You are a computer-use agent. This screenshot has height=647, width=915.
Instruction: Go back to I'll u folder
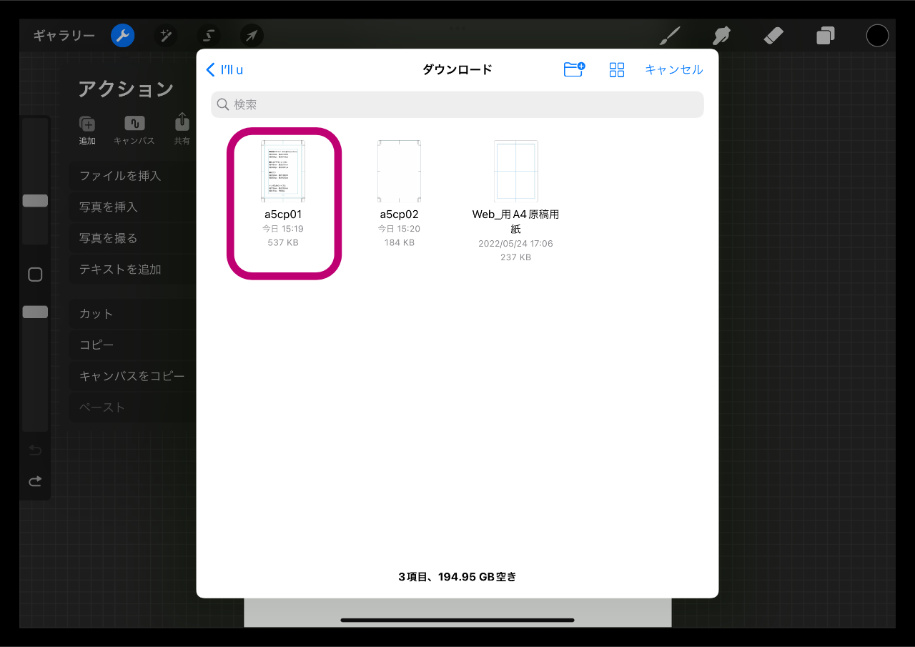point(224,69)
